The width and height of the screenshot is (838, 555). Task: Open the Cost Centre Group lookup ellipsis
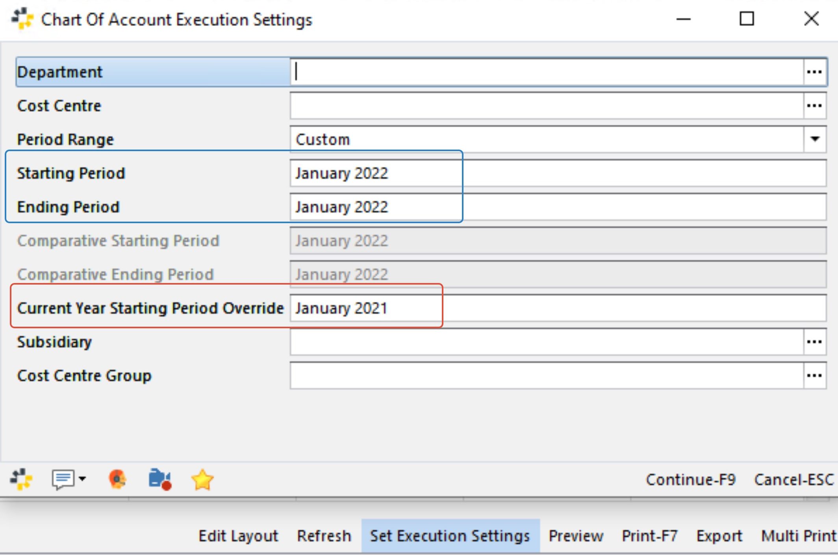click(x=815, y=375)
